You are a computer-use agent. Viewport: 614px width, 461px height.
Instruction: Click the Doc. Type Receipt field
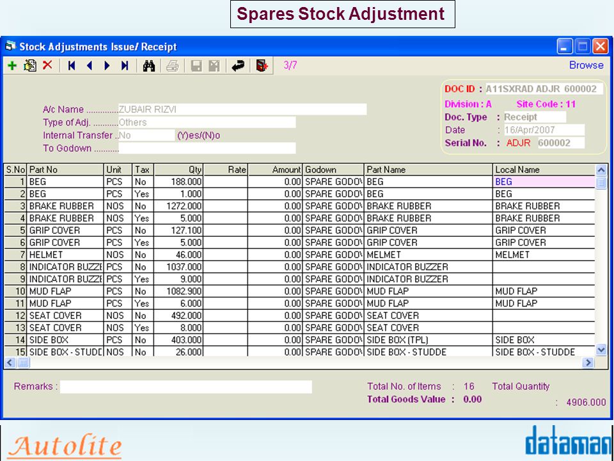535,117
